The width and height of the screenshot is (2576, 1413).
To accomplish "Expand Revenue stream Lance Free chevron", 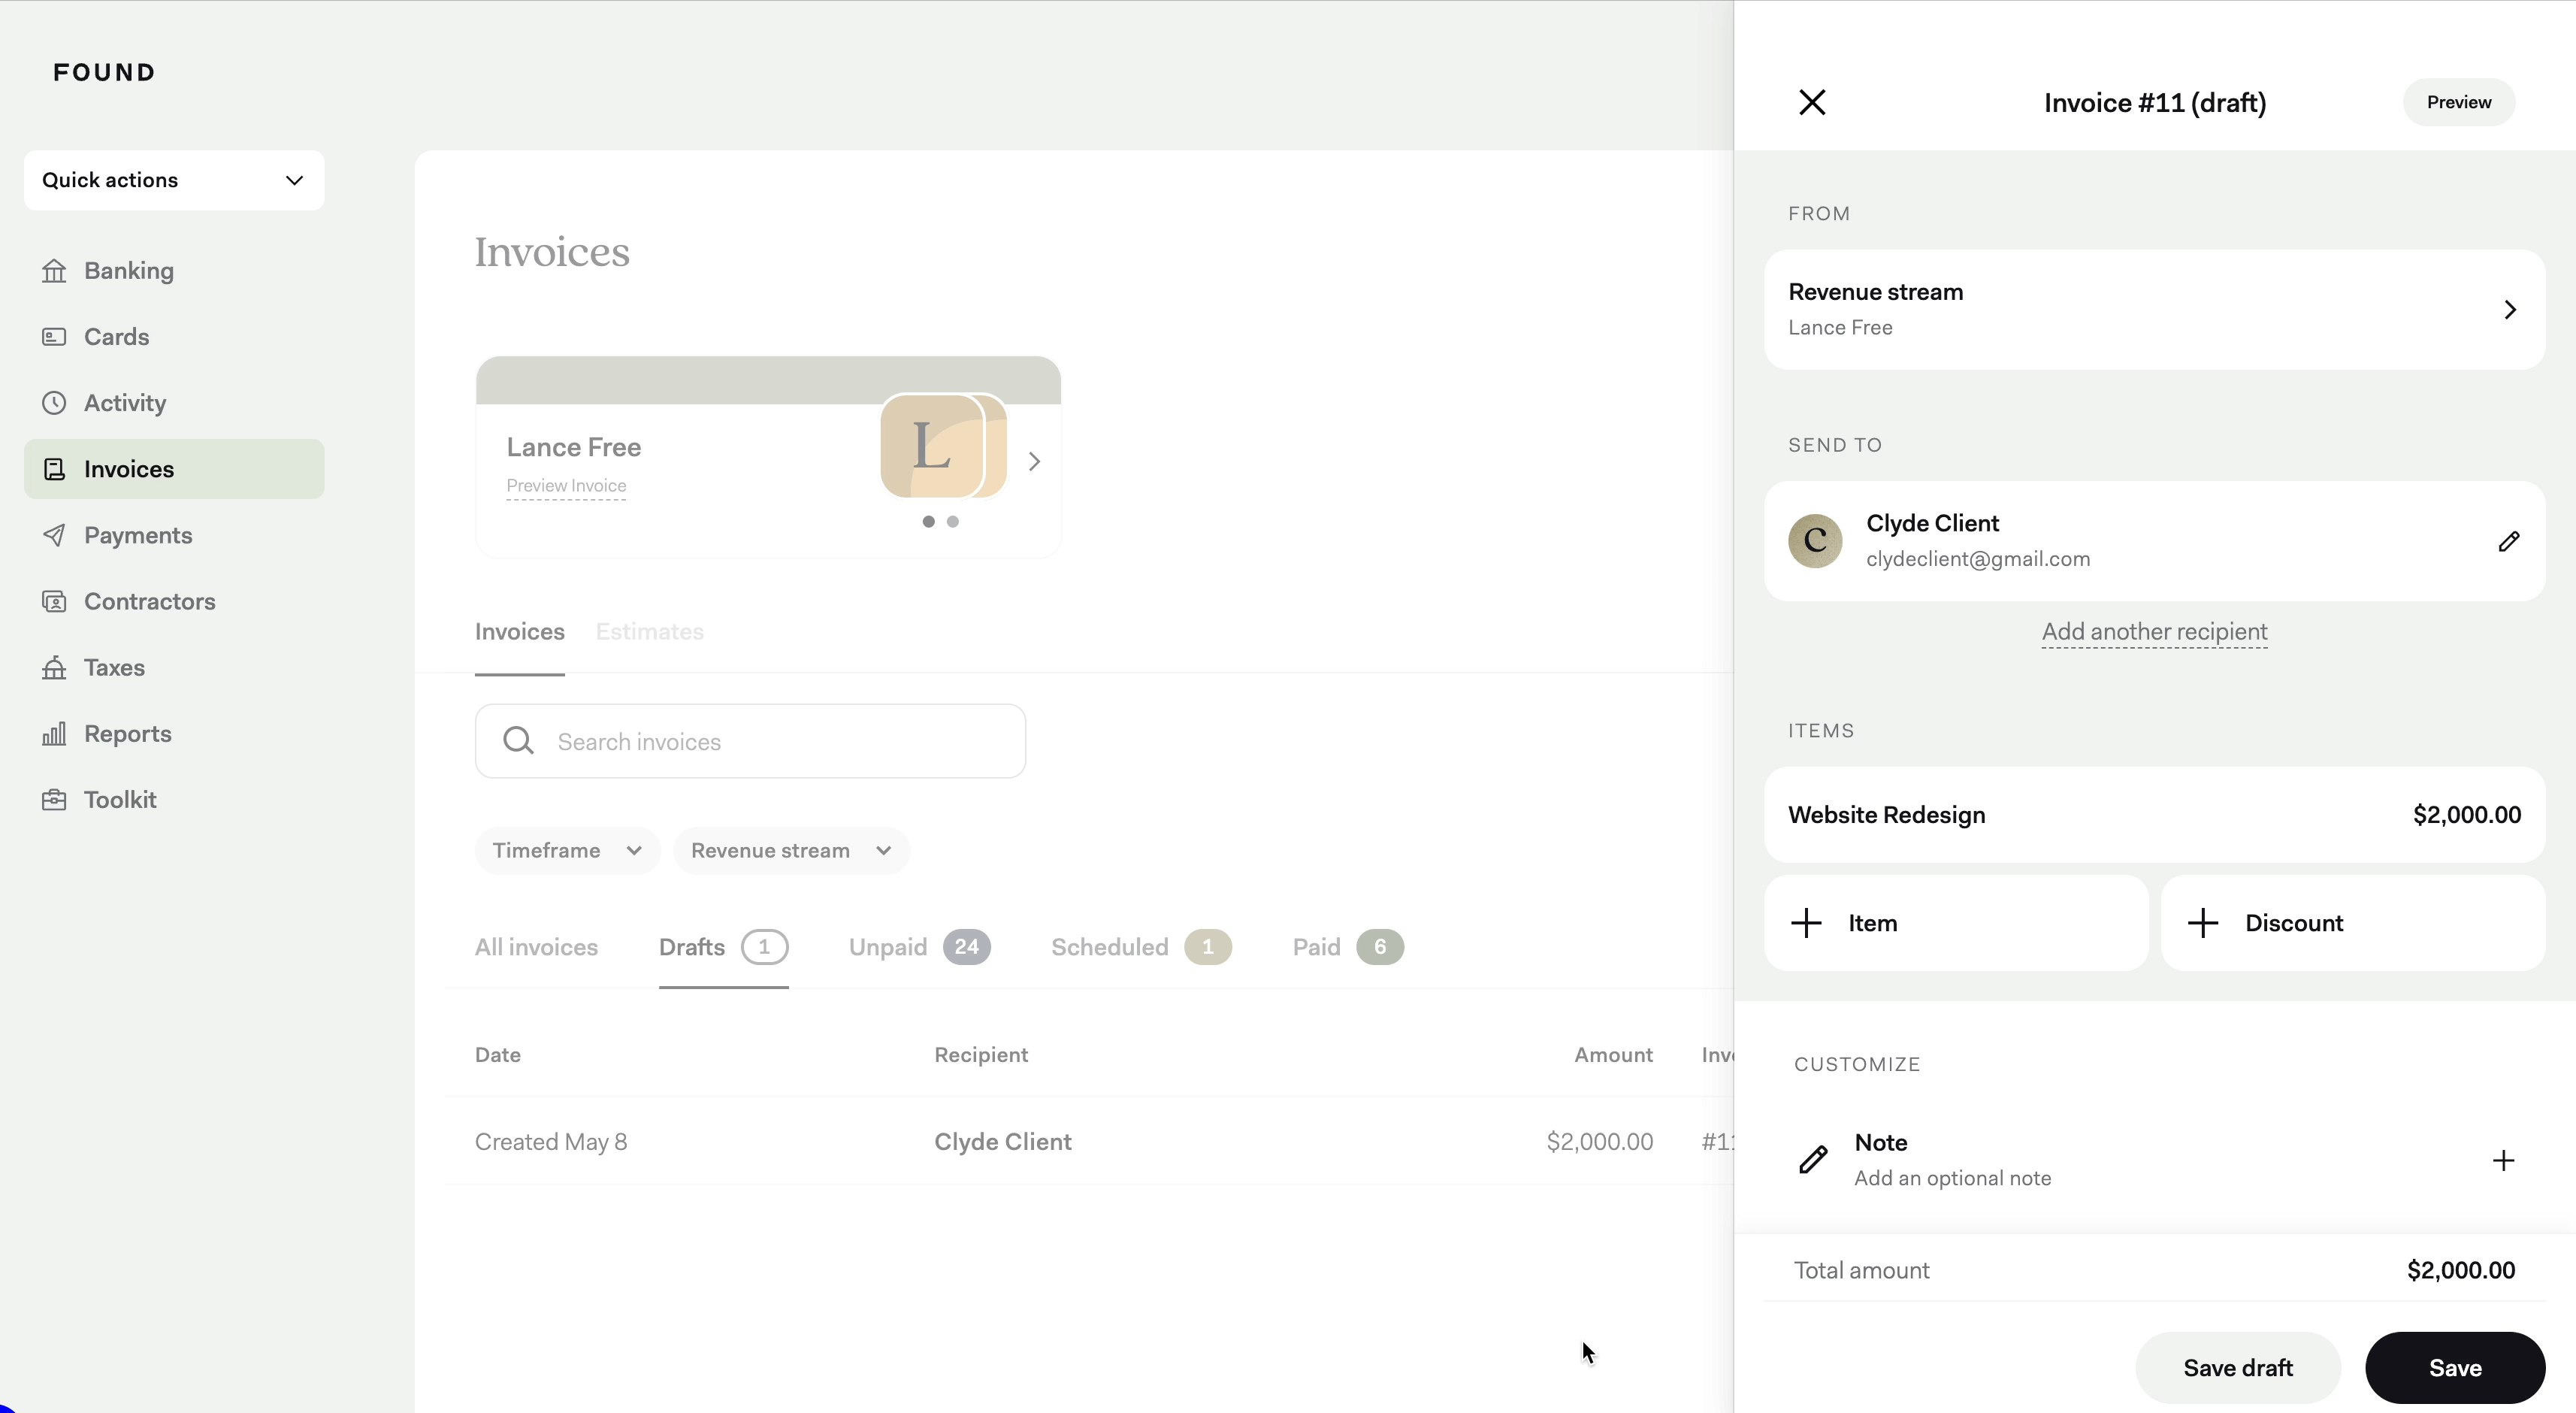I will tap(2509, 309).
